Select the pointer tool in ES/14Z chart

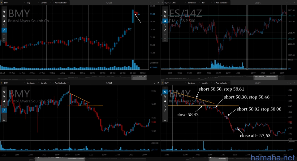coord(165,12)
